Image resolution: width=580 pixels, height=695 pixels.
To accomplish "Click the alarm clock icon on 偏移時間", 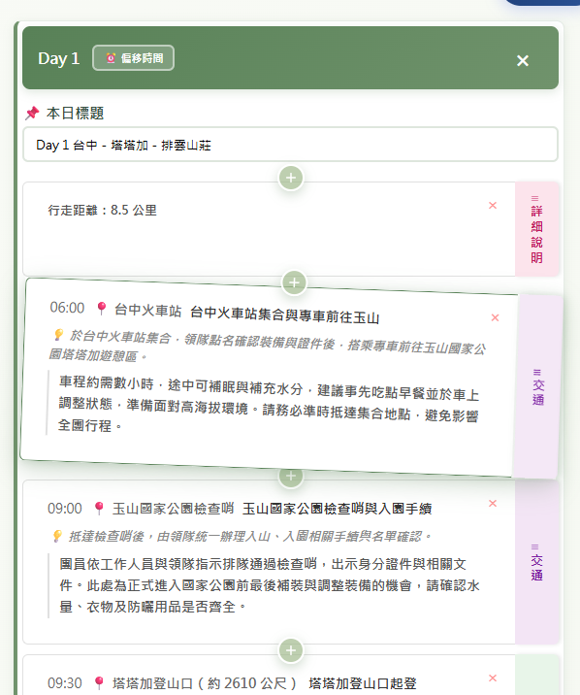I will pos(111,58).
